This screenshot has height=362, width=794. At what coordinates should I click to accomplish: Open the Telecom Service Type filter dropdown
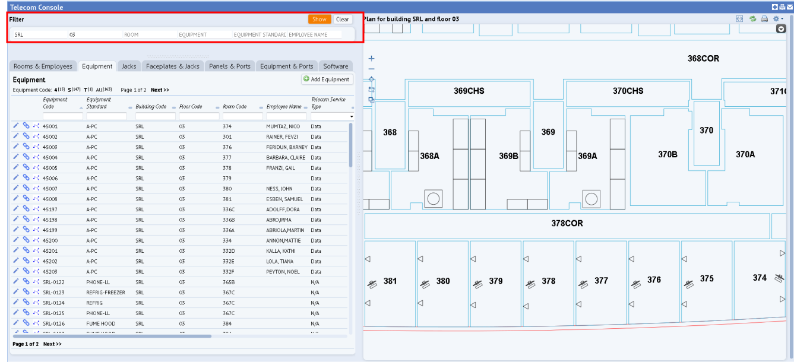350,116
